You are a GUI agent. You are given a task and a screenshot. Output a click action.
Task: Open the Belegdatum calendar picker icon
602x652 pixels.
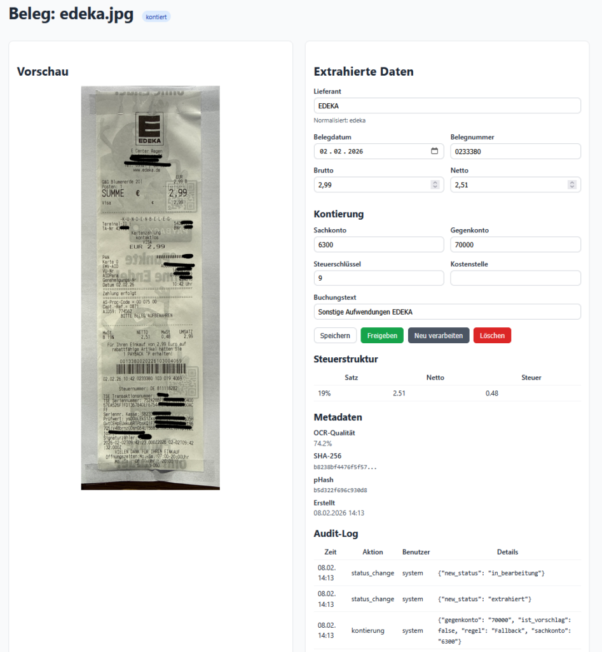pos(435,152)
